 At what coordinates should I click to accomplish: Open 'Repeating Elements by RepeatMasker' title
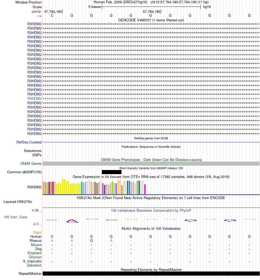tap(151, 270)
